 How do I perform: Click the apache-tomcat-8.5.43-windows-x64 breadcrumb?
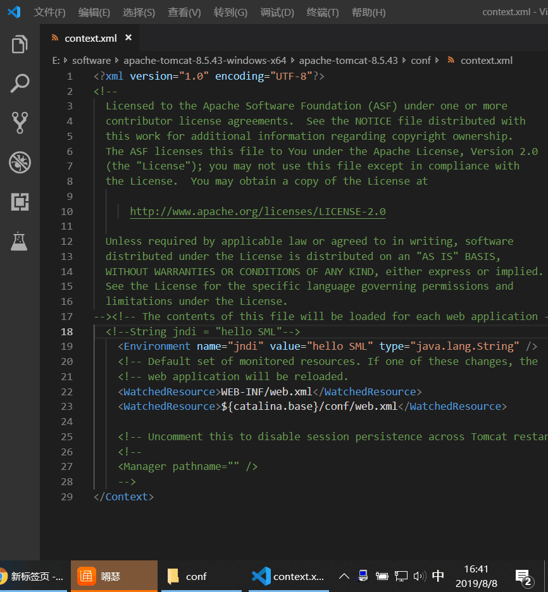(x=204, y=61)
